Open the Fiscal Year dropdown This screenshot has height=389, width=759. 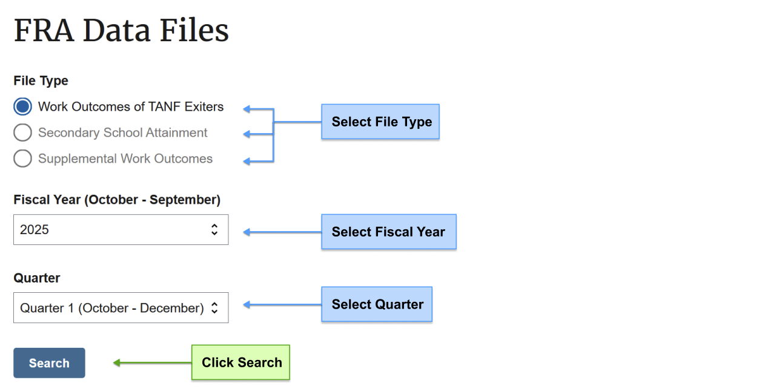(121, 230)
